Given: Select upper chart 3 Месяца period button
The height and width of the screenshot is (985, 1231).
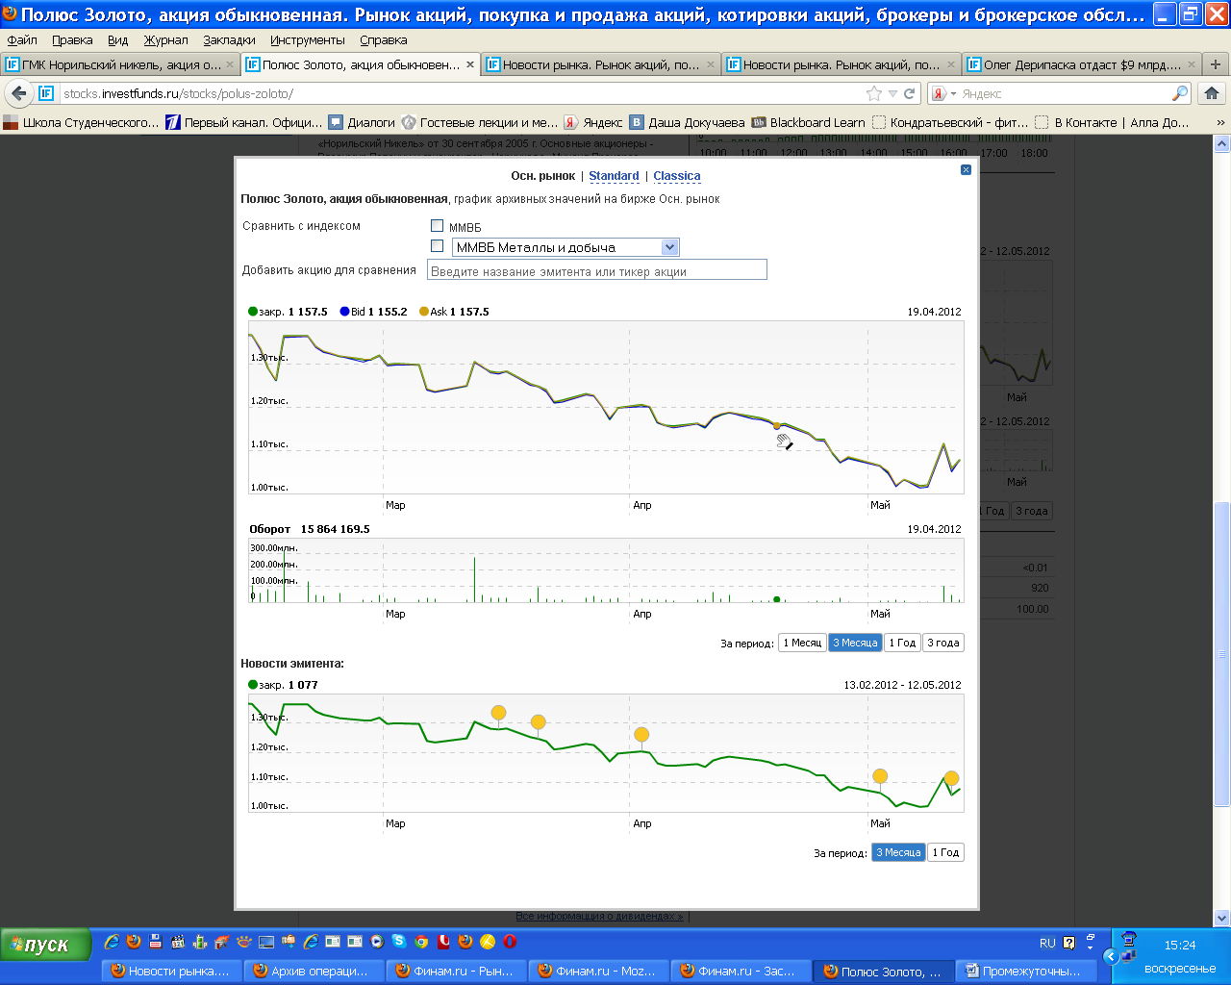Looking at the screenshot, I should click(x=855, y=643).
